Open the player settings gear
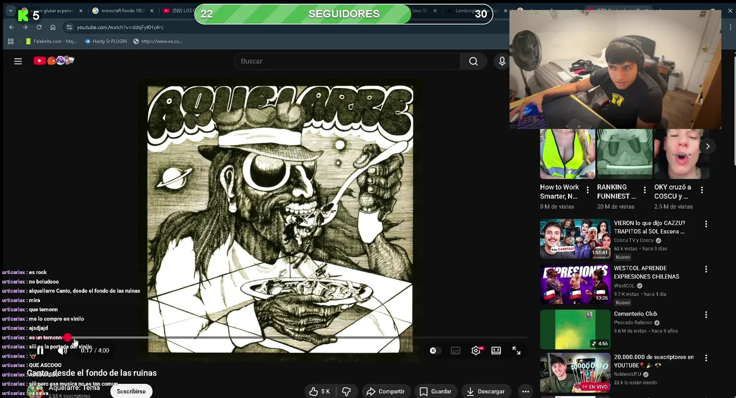 coord(476,350)
